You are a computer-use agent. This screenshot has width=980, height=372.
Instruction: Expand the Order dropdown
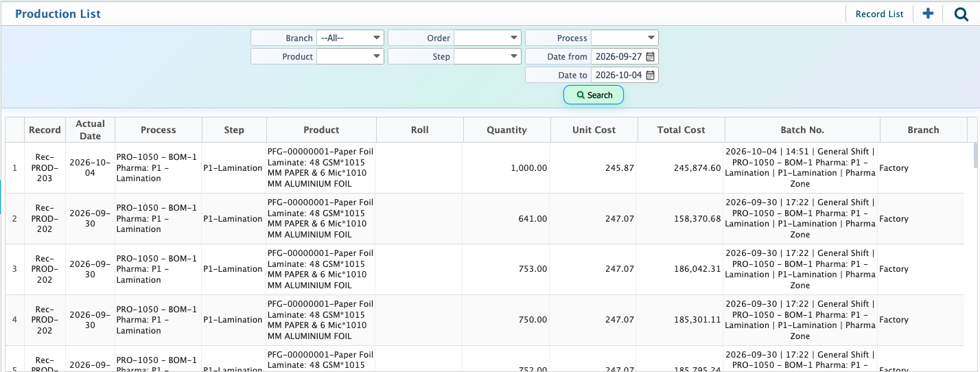pos(487,38)
